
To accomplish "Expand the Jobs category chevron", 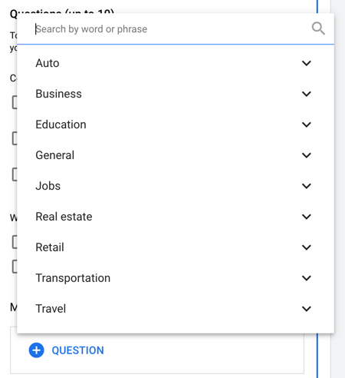I will coord(307,186).
